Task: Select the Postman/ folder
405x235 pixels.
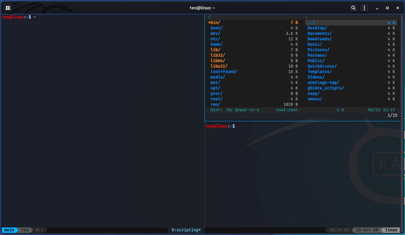Action: [351, 55]
